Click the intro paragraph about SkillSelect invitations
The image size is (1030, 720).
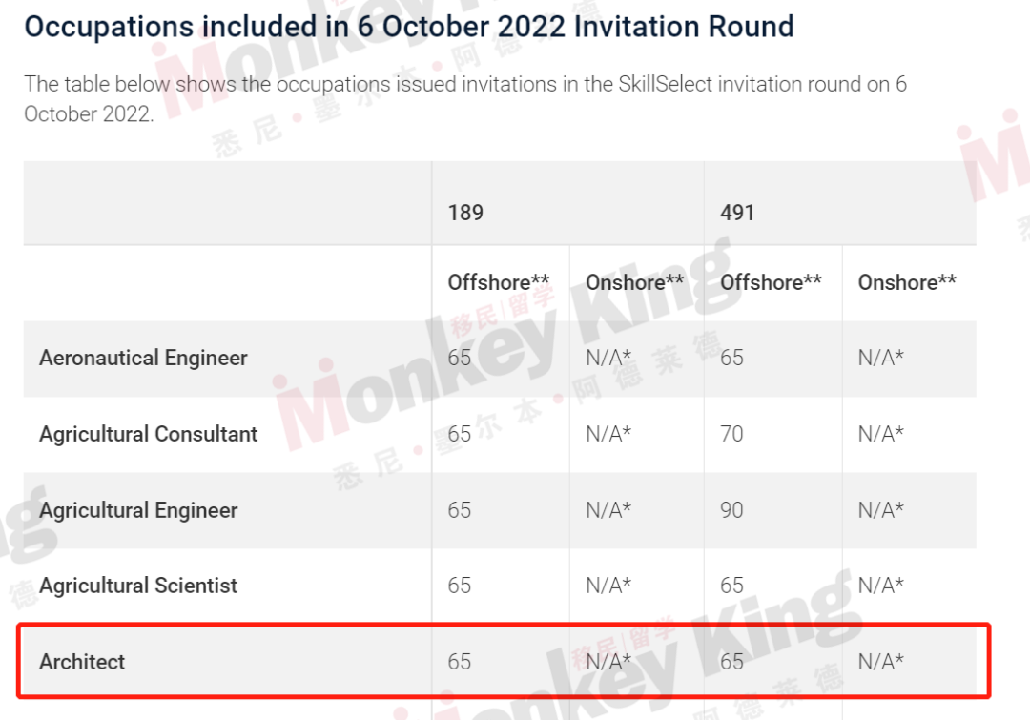[x=465, y=99]
